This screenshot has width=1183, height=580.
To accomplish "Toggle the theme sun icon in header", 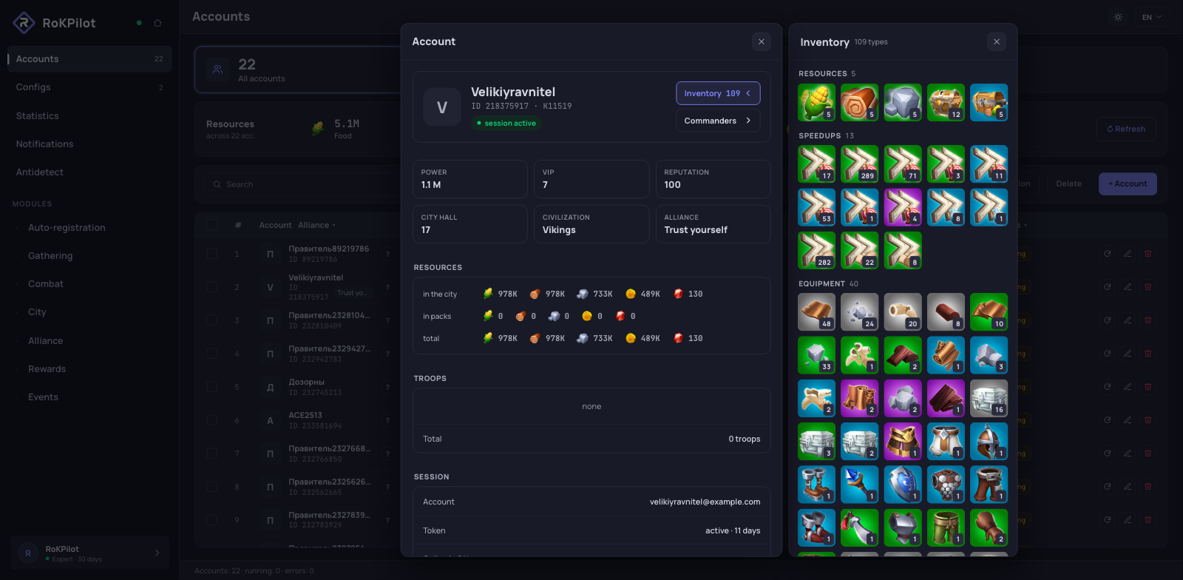I will [x=1118, y=17].
